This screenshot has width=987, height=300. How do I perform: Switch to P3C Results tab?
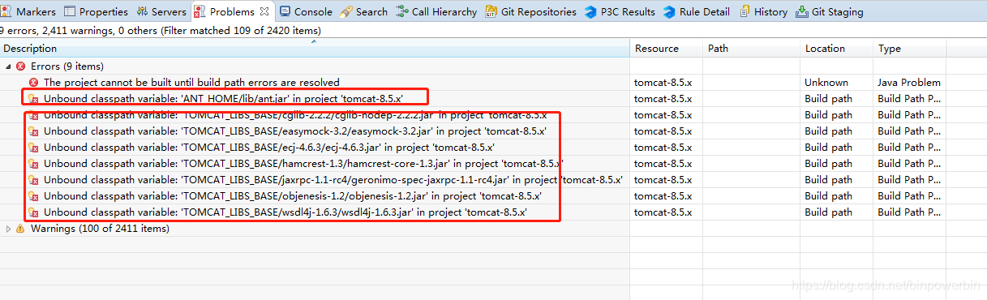coord(619,11)
